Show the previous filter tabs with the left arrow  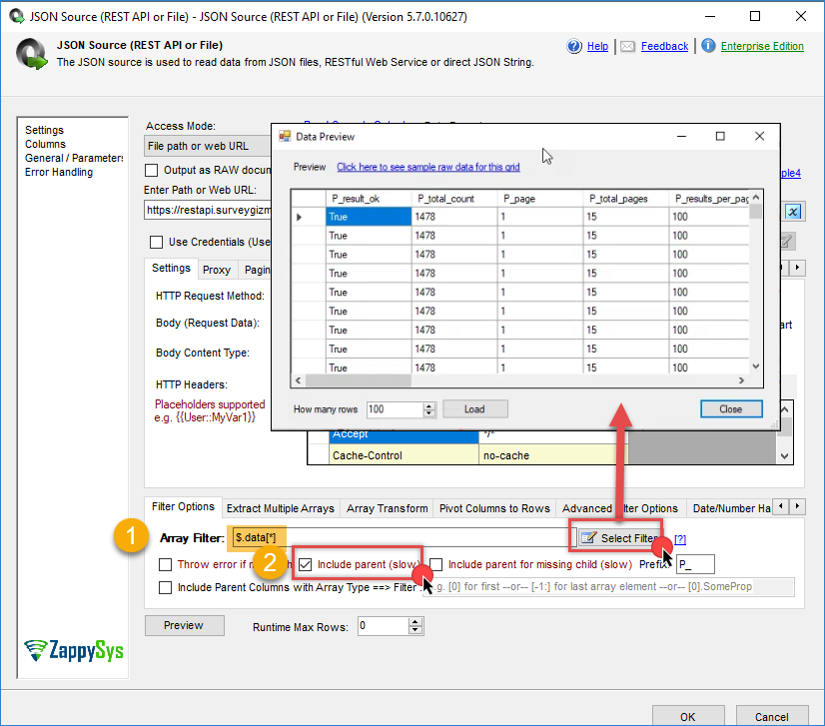tap(781, 506)
